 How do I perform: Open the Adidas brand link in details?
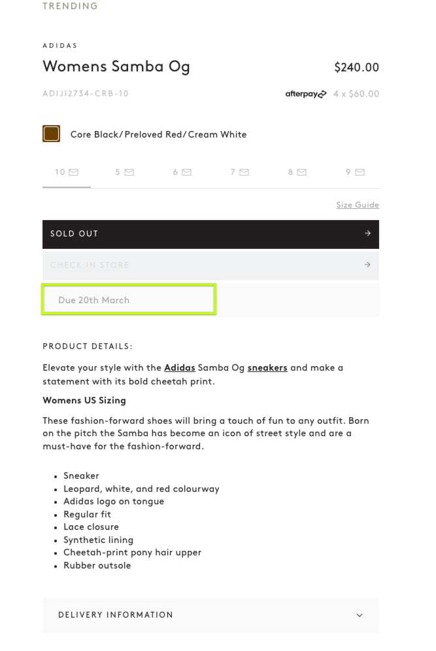[x=180, y=368]
